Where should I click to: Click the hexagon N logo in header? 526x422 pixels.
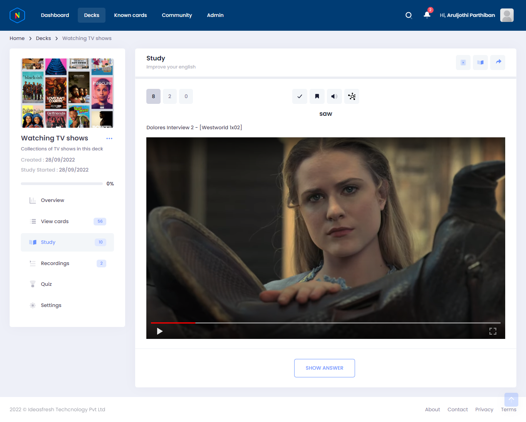click(x=17, y=15)
